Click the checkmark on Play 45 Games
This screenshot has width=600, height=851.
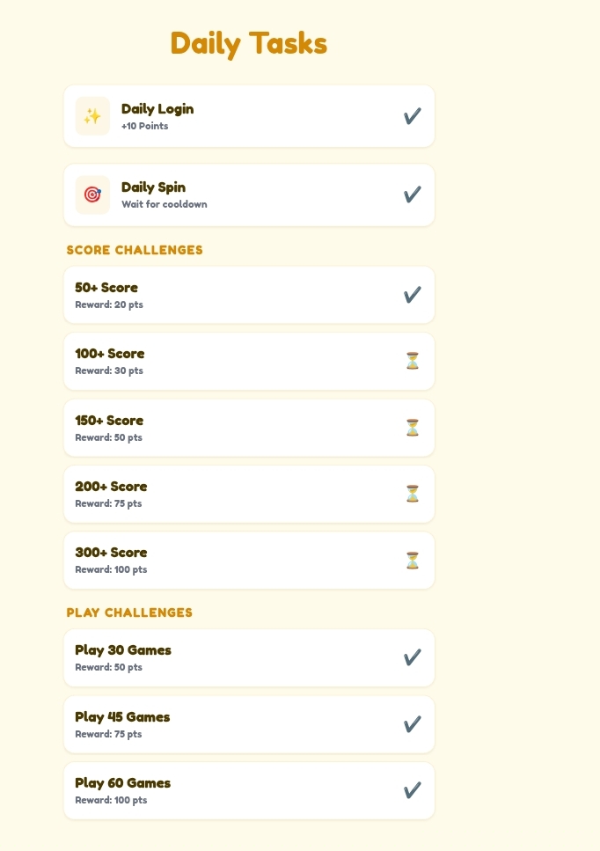[x=413, y=724]
